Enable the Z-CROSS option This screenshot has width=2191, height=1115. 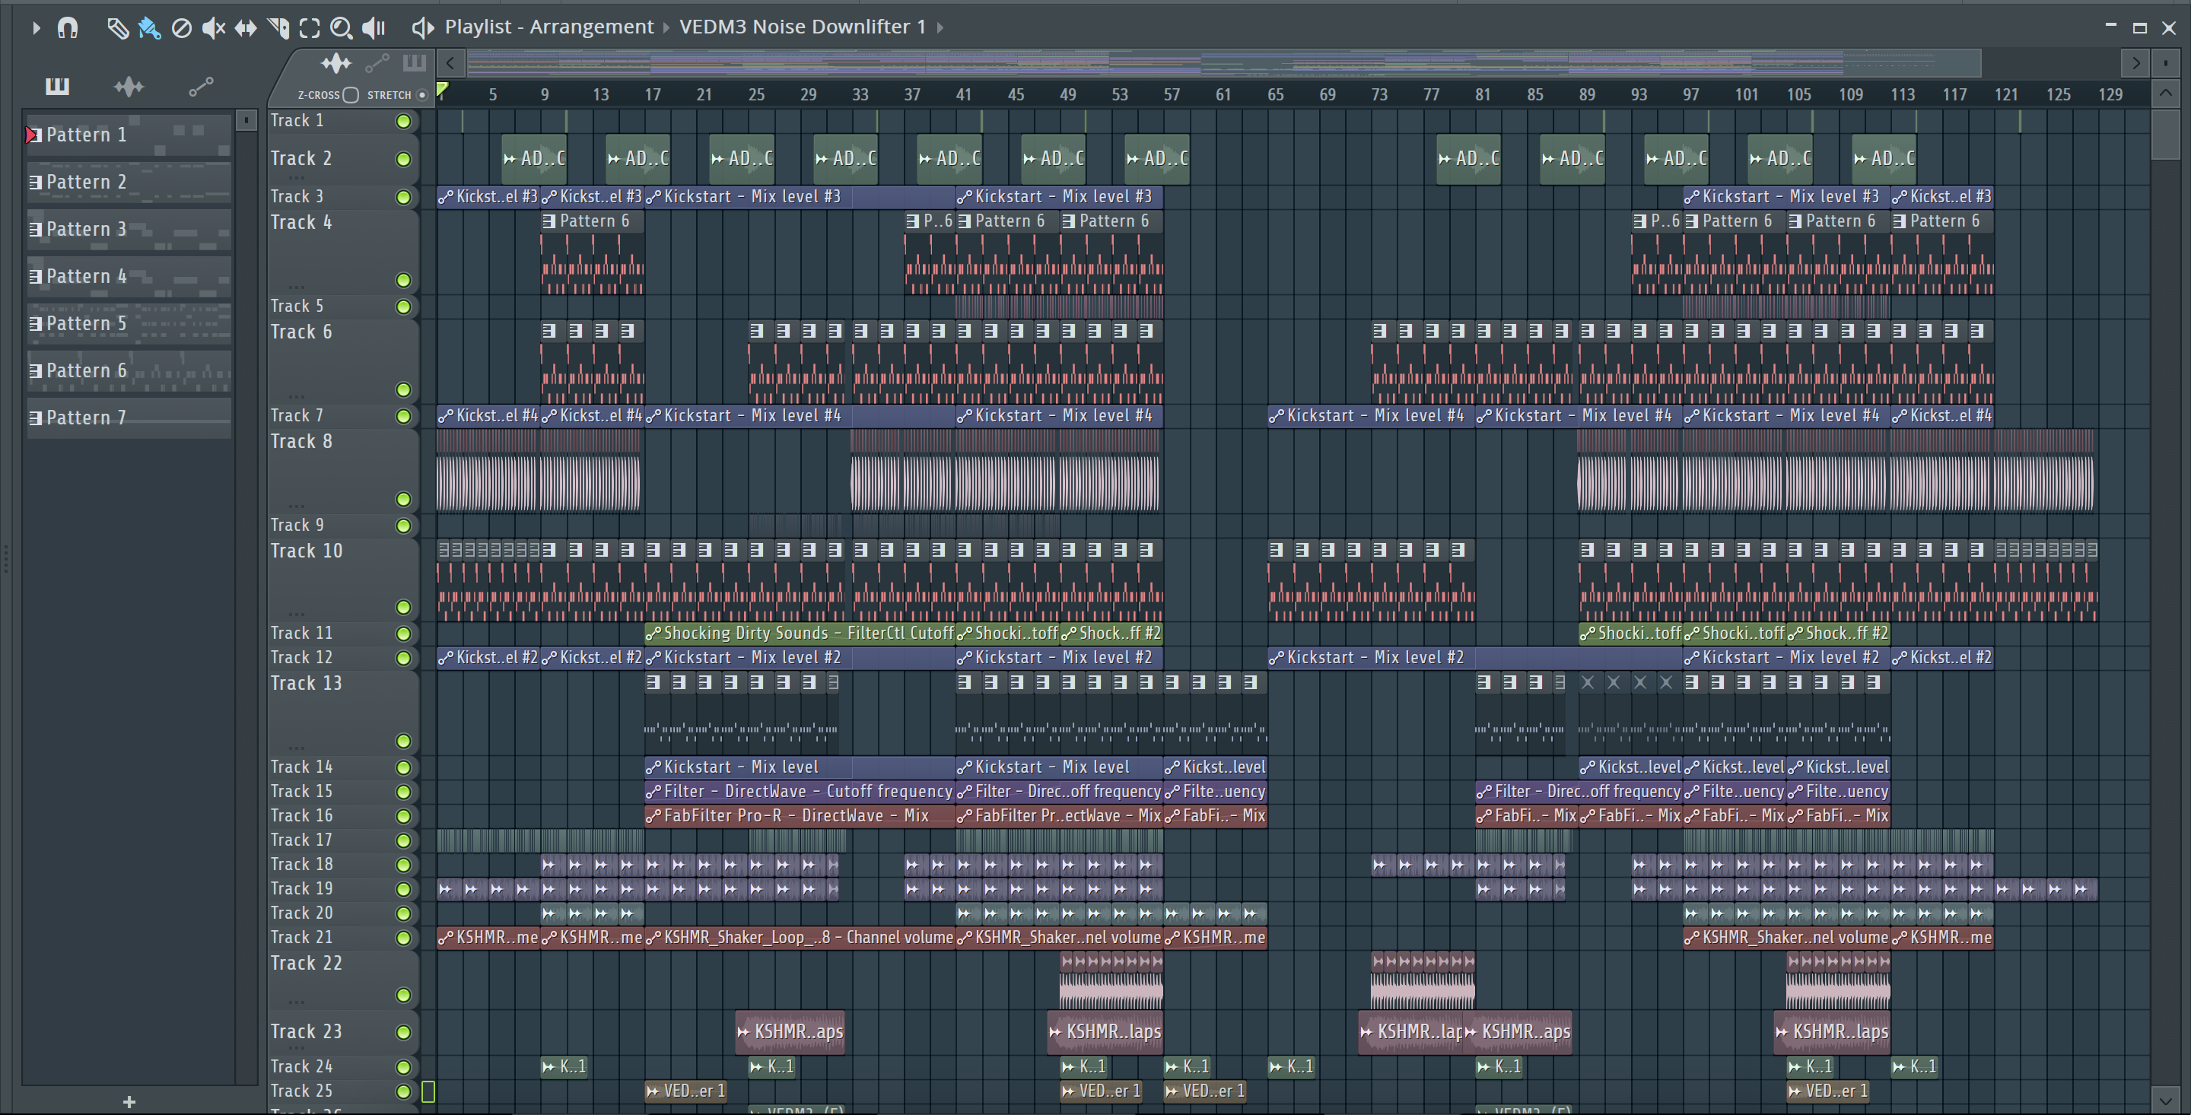[x=351, y=94]
